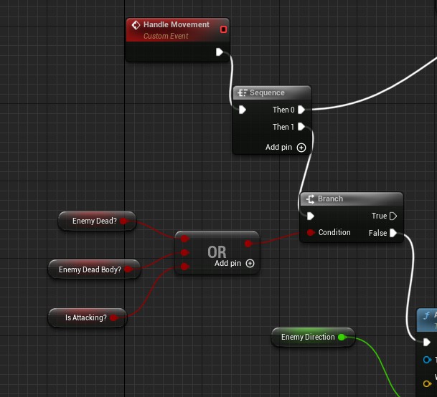Select the Handle Movement node title

(x=176, y=24)
